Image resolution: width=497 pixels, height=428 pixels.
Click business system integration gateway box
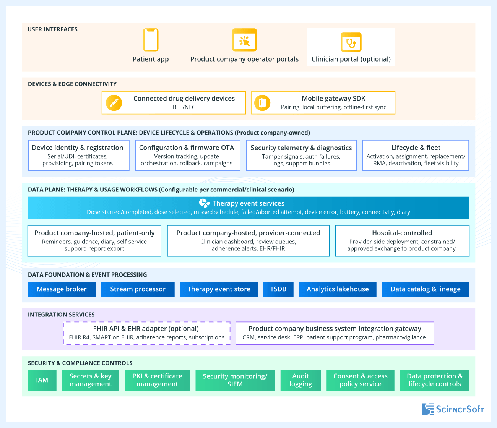tap(335, 333)
